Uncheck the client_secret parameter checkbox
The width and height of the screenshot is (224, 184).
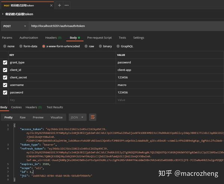click(5, 77)
